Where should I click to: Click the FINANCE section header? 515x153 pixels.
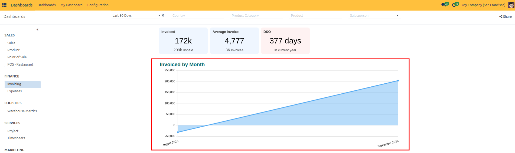12,76
